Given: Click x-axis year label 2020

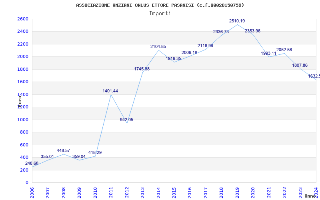Looking at the screenshot, I should [x=253, y=192].
